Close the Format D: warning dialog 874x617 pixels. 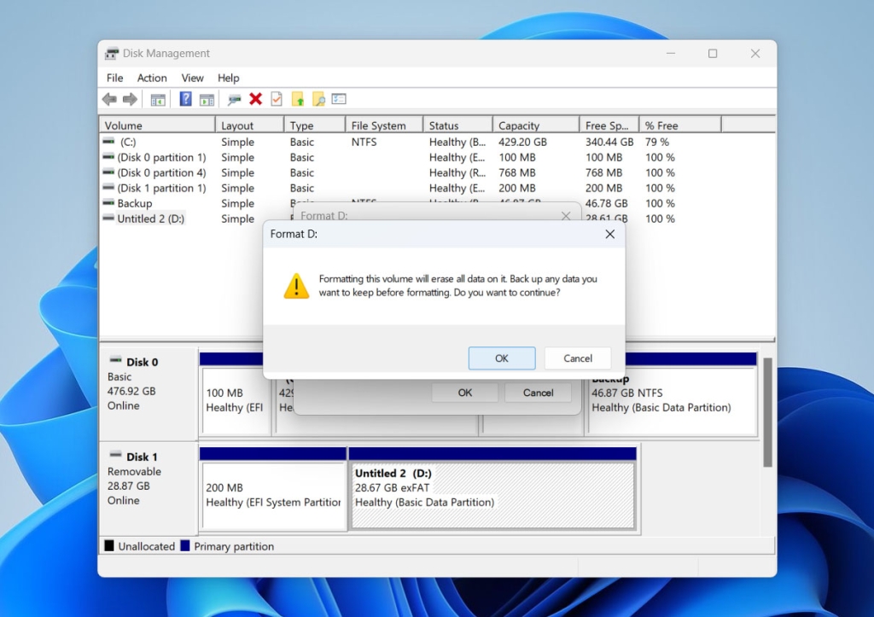click(609, 234)
